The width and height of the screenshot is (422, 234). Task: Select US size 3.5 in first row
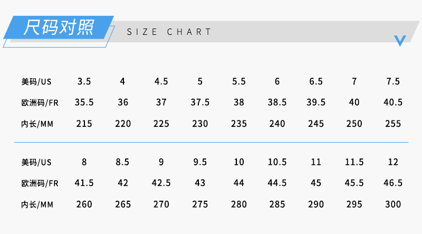point(84,81)
